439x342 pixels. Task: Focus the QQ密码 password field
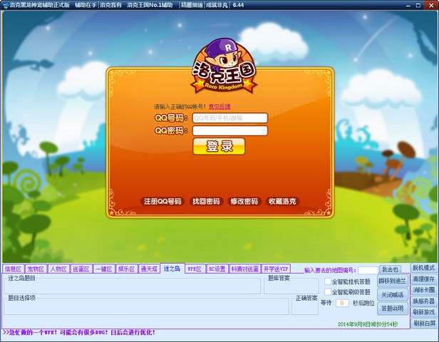(x=230, y=130)
